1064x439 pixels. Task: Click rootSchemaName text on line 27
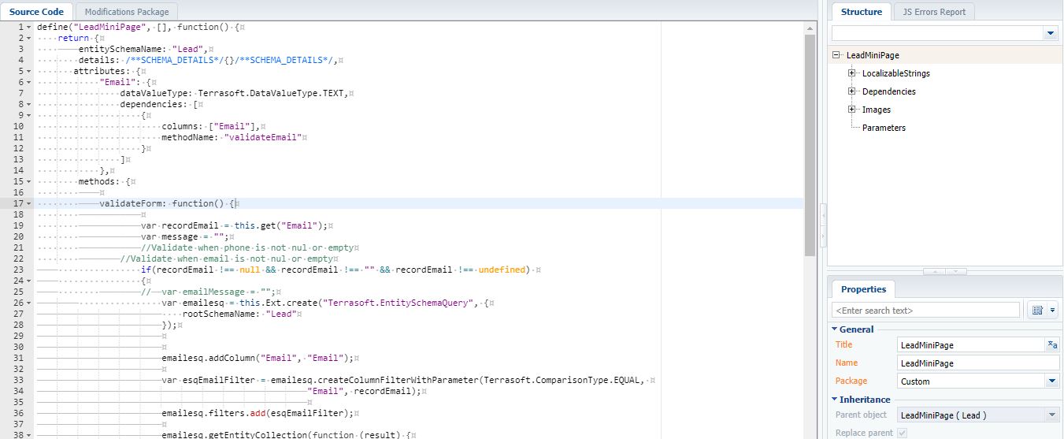point(219,314)
